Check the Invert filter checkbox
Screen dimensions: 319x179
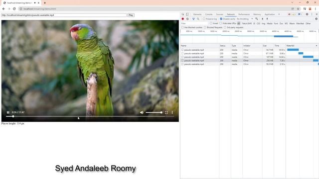(211, 23)
